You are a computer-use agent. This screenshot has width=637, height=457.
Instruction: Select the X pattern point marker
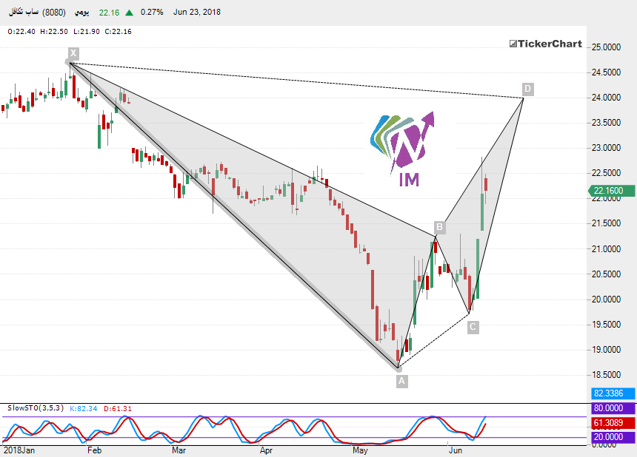[73, 53]
